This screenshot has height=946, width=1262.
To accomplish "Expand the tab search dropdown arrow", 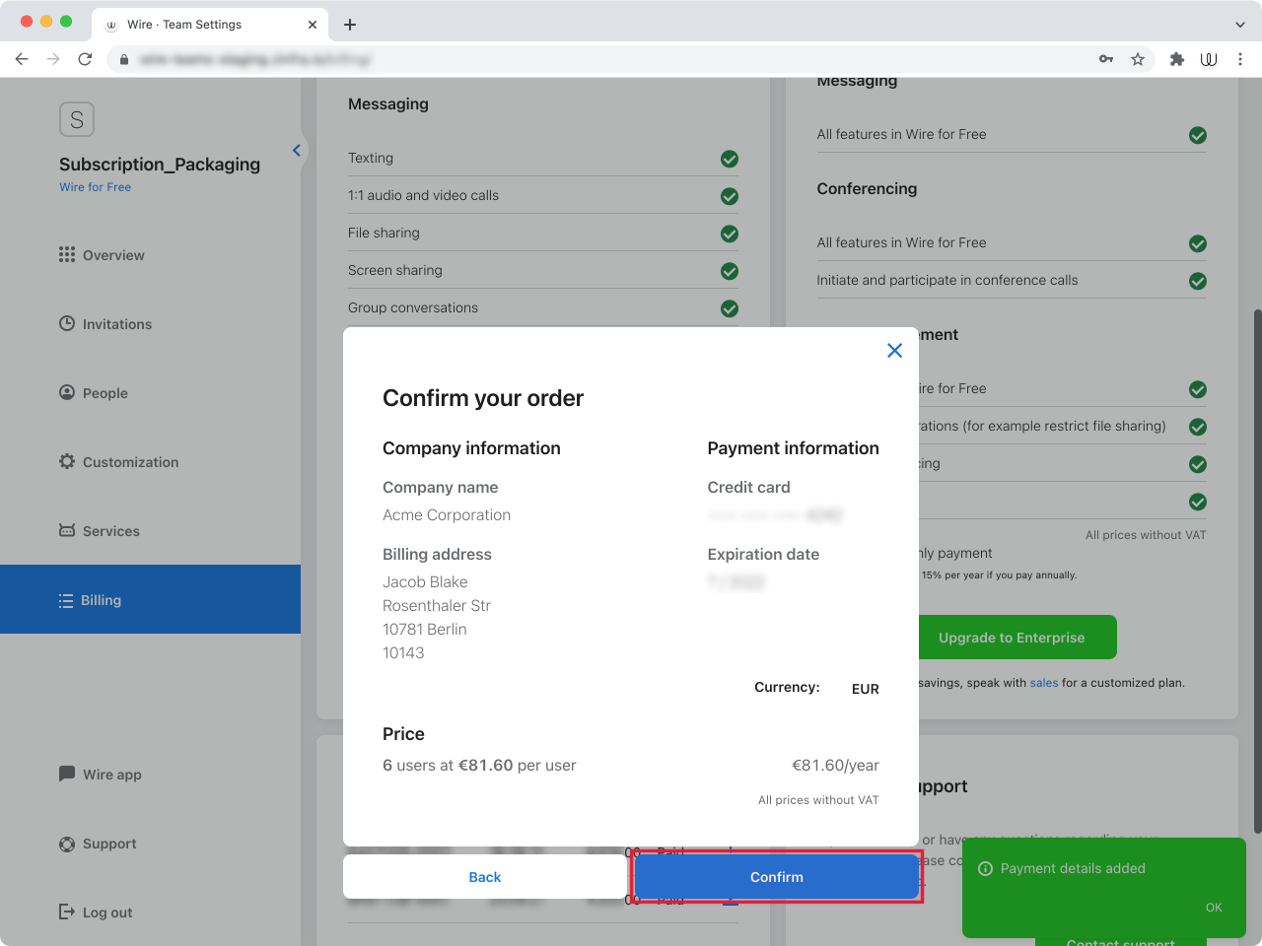I will coord(1240,25).
